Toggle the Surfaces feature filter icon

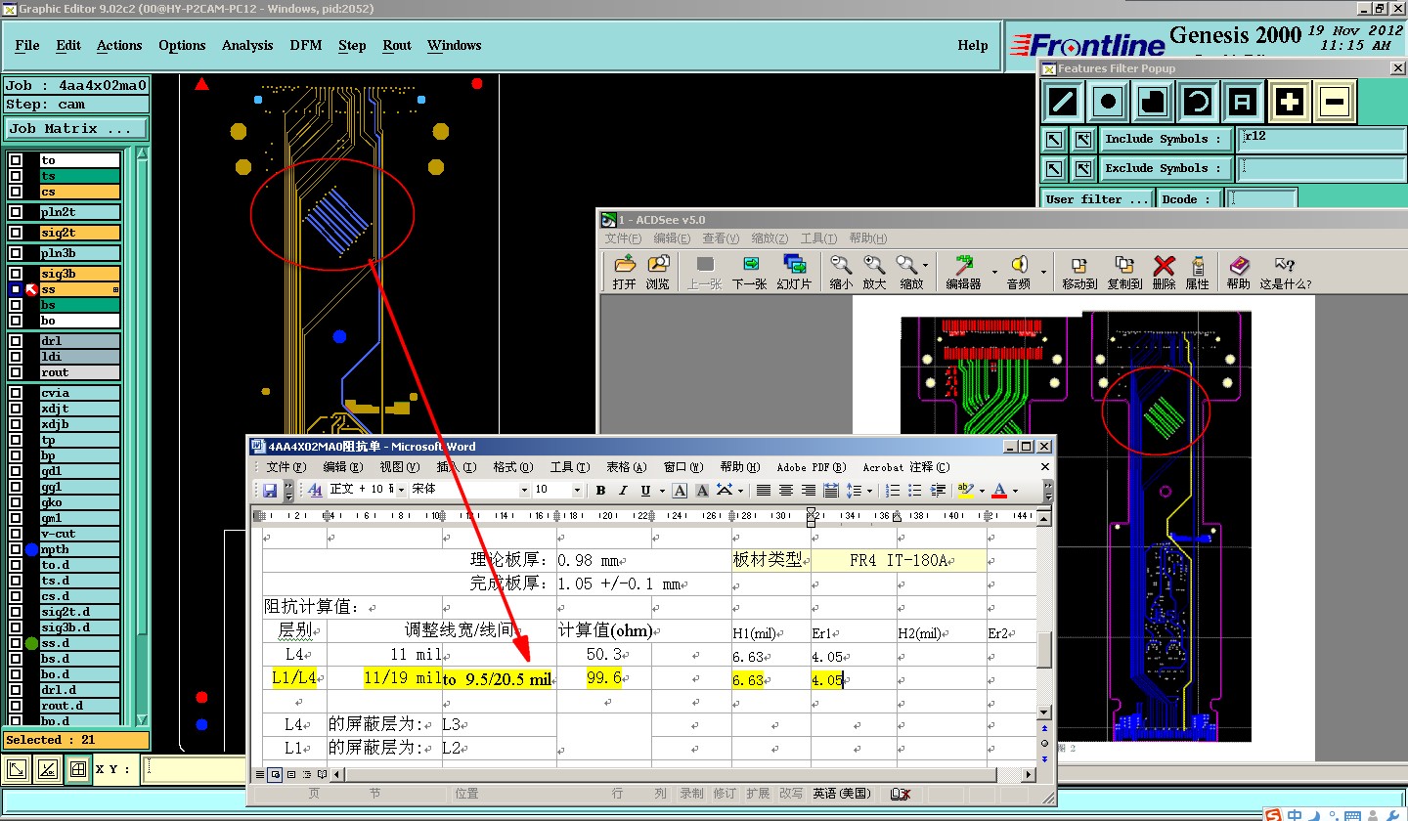point(1153,101)
